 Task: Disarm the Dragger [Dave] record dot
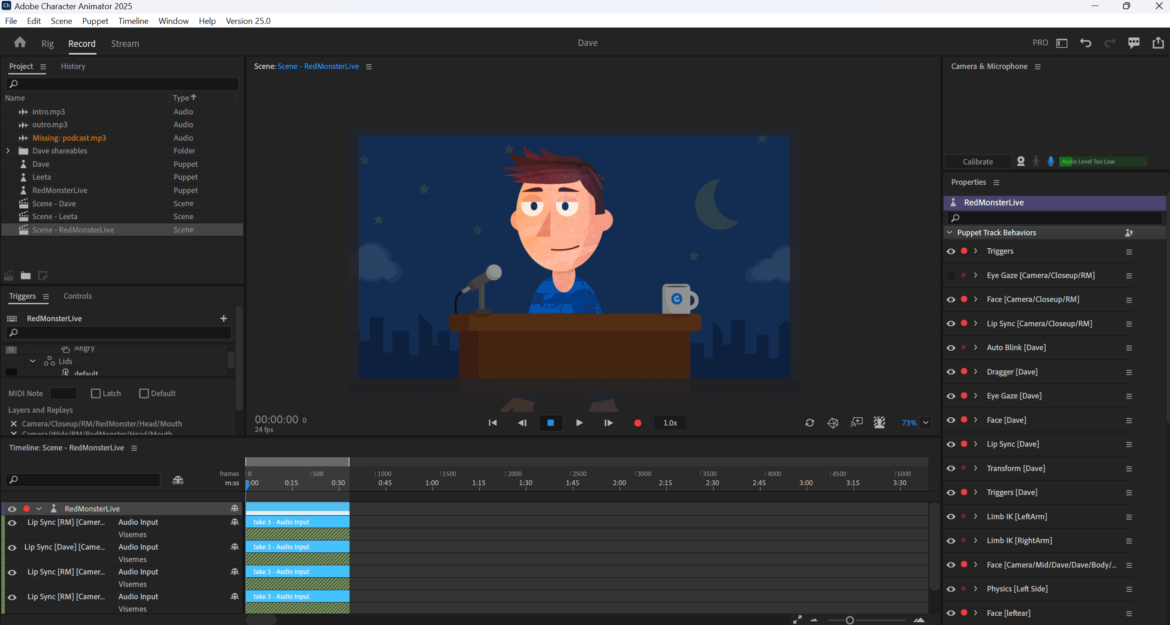pyautogui.click(x=964, y=371)
